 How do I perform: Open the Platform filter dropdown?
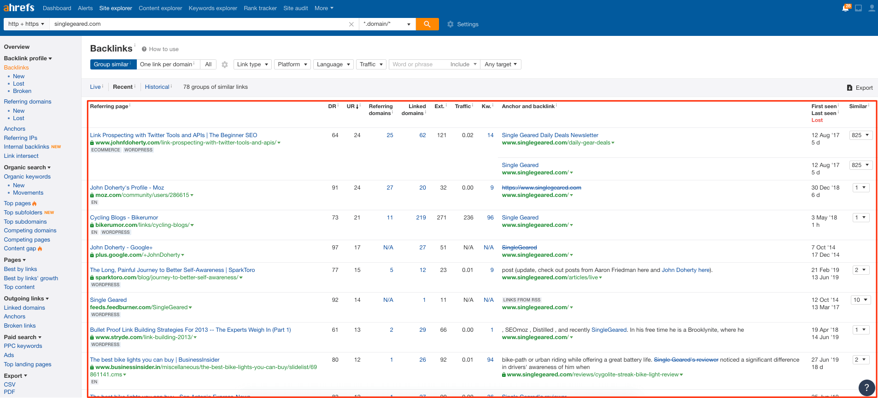pos(293,64)
